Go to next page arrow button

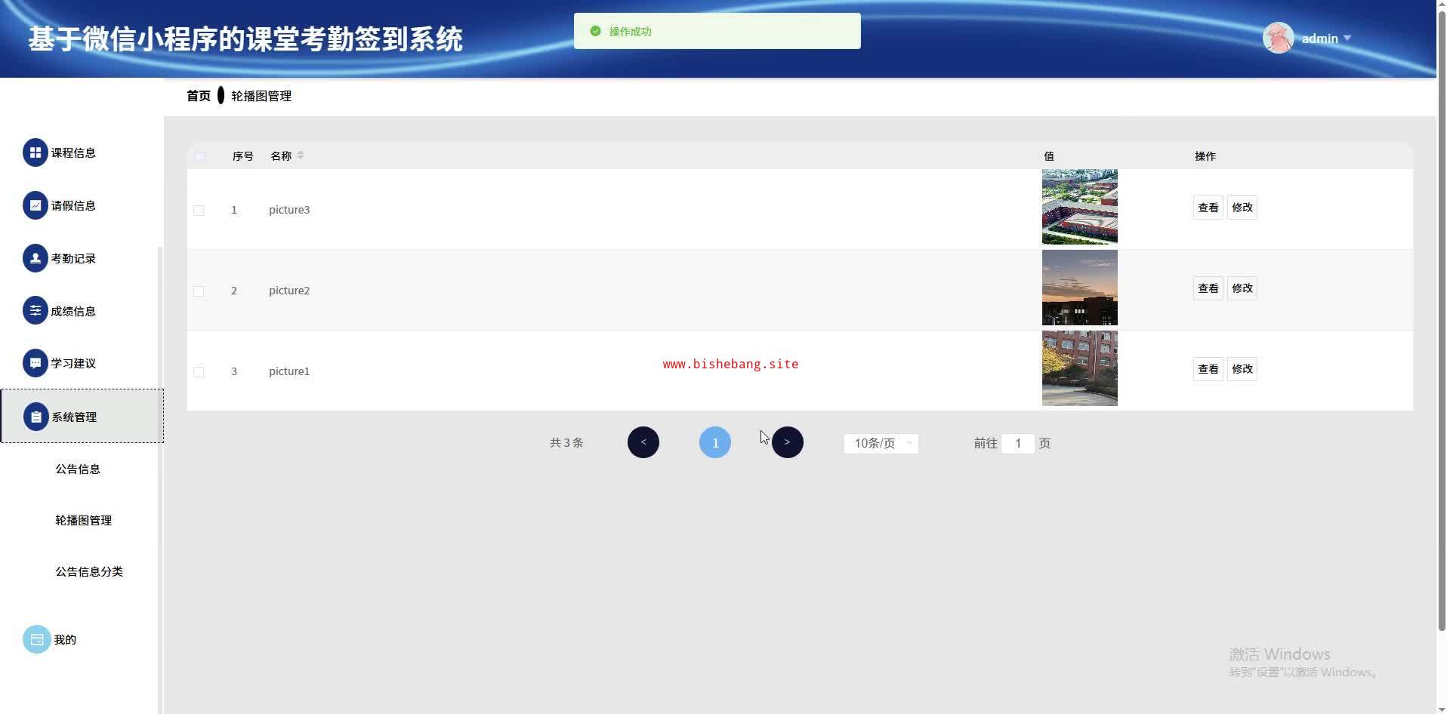[788, 442]
